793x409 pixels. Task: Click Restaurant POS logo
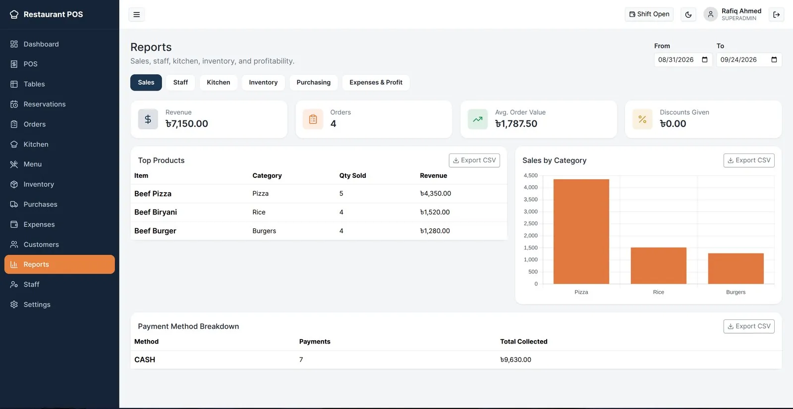pyautogui.click(x=47, y=14)
